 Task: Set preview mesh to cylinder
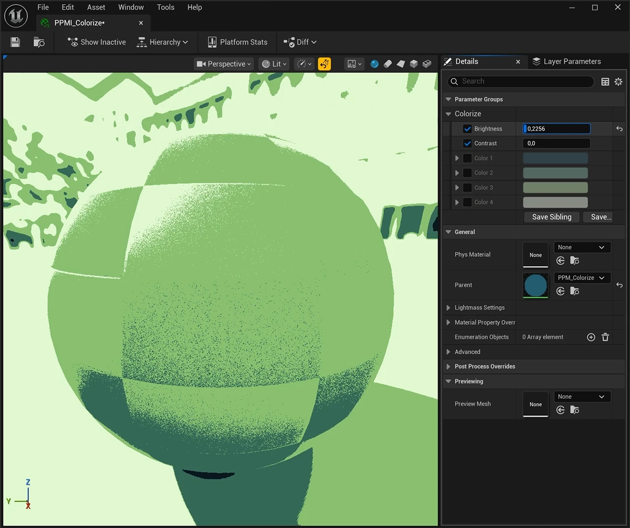point(388,64)
